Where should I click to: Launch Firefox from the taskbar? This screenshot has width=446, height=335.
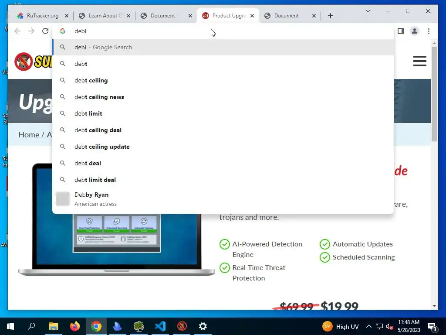(x=75, y=326)
